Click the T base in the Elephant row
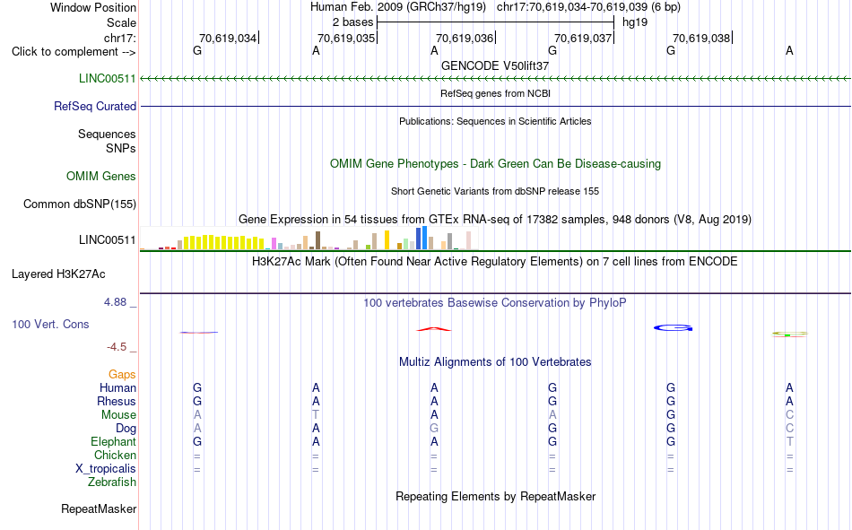The width and height of the screenshot is (852, 530). click(789, 441)
